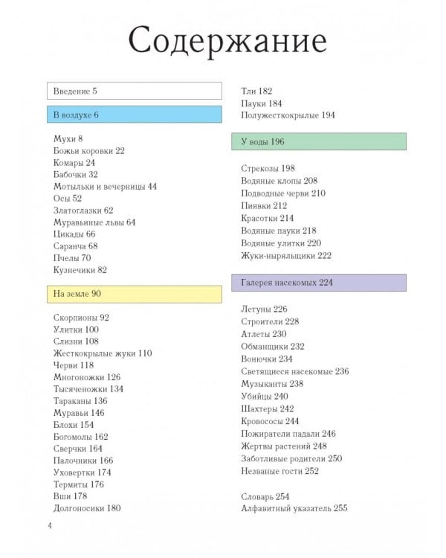Open the yellow 'На земле 90' section
This screenshot has width=446, height=558.
click(134, 294)
